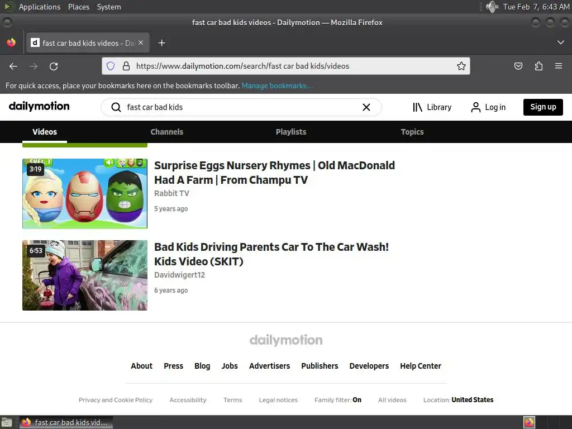The height and width of the screenshot is (429, 572).
Task: Click the magnifier search icon
Action: tap(116, 107)
